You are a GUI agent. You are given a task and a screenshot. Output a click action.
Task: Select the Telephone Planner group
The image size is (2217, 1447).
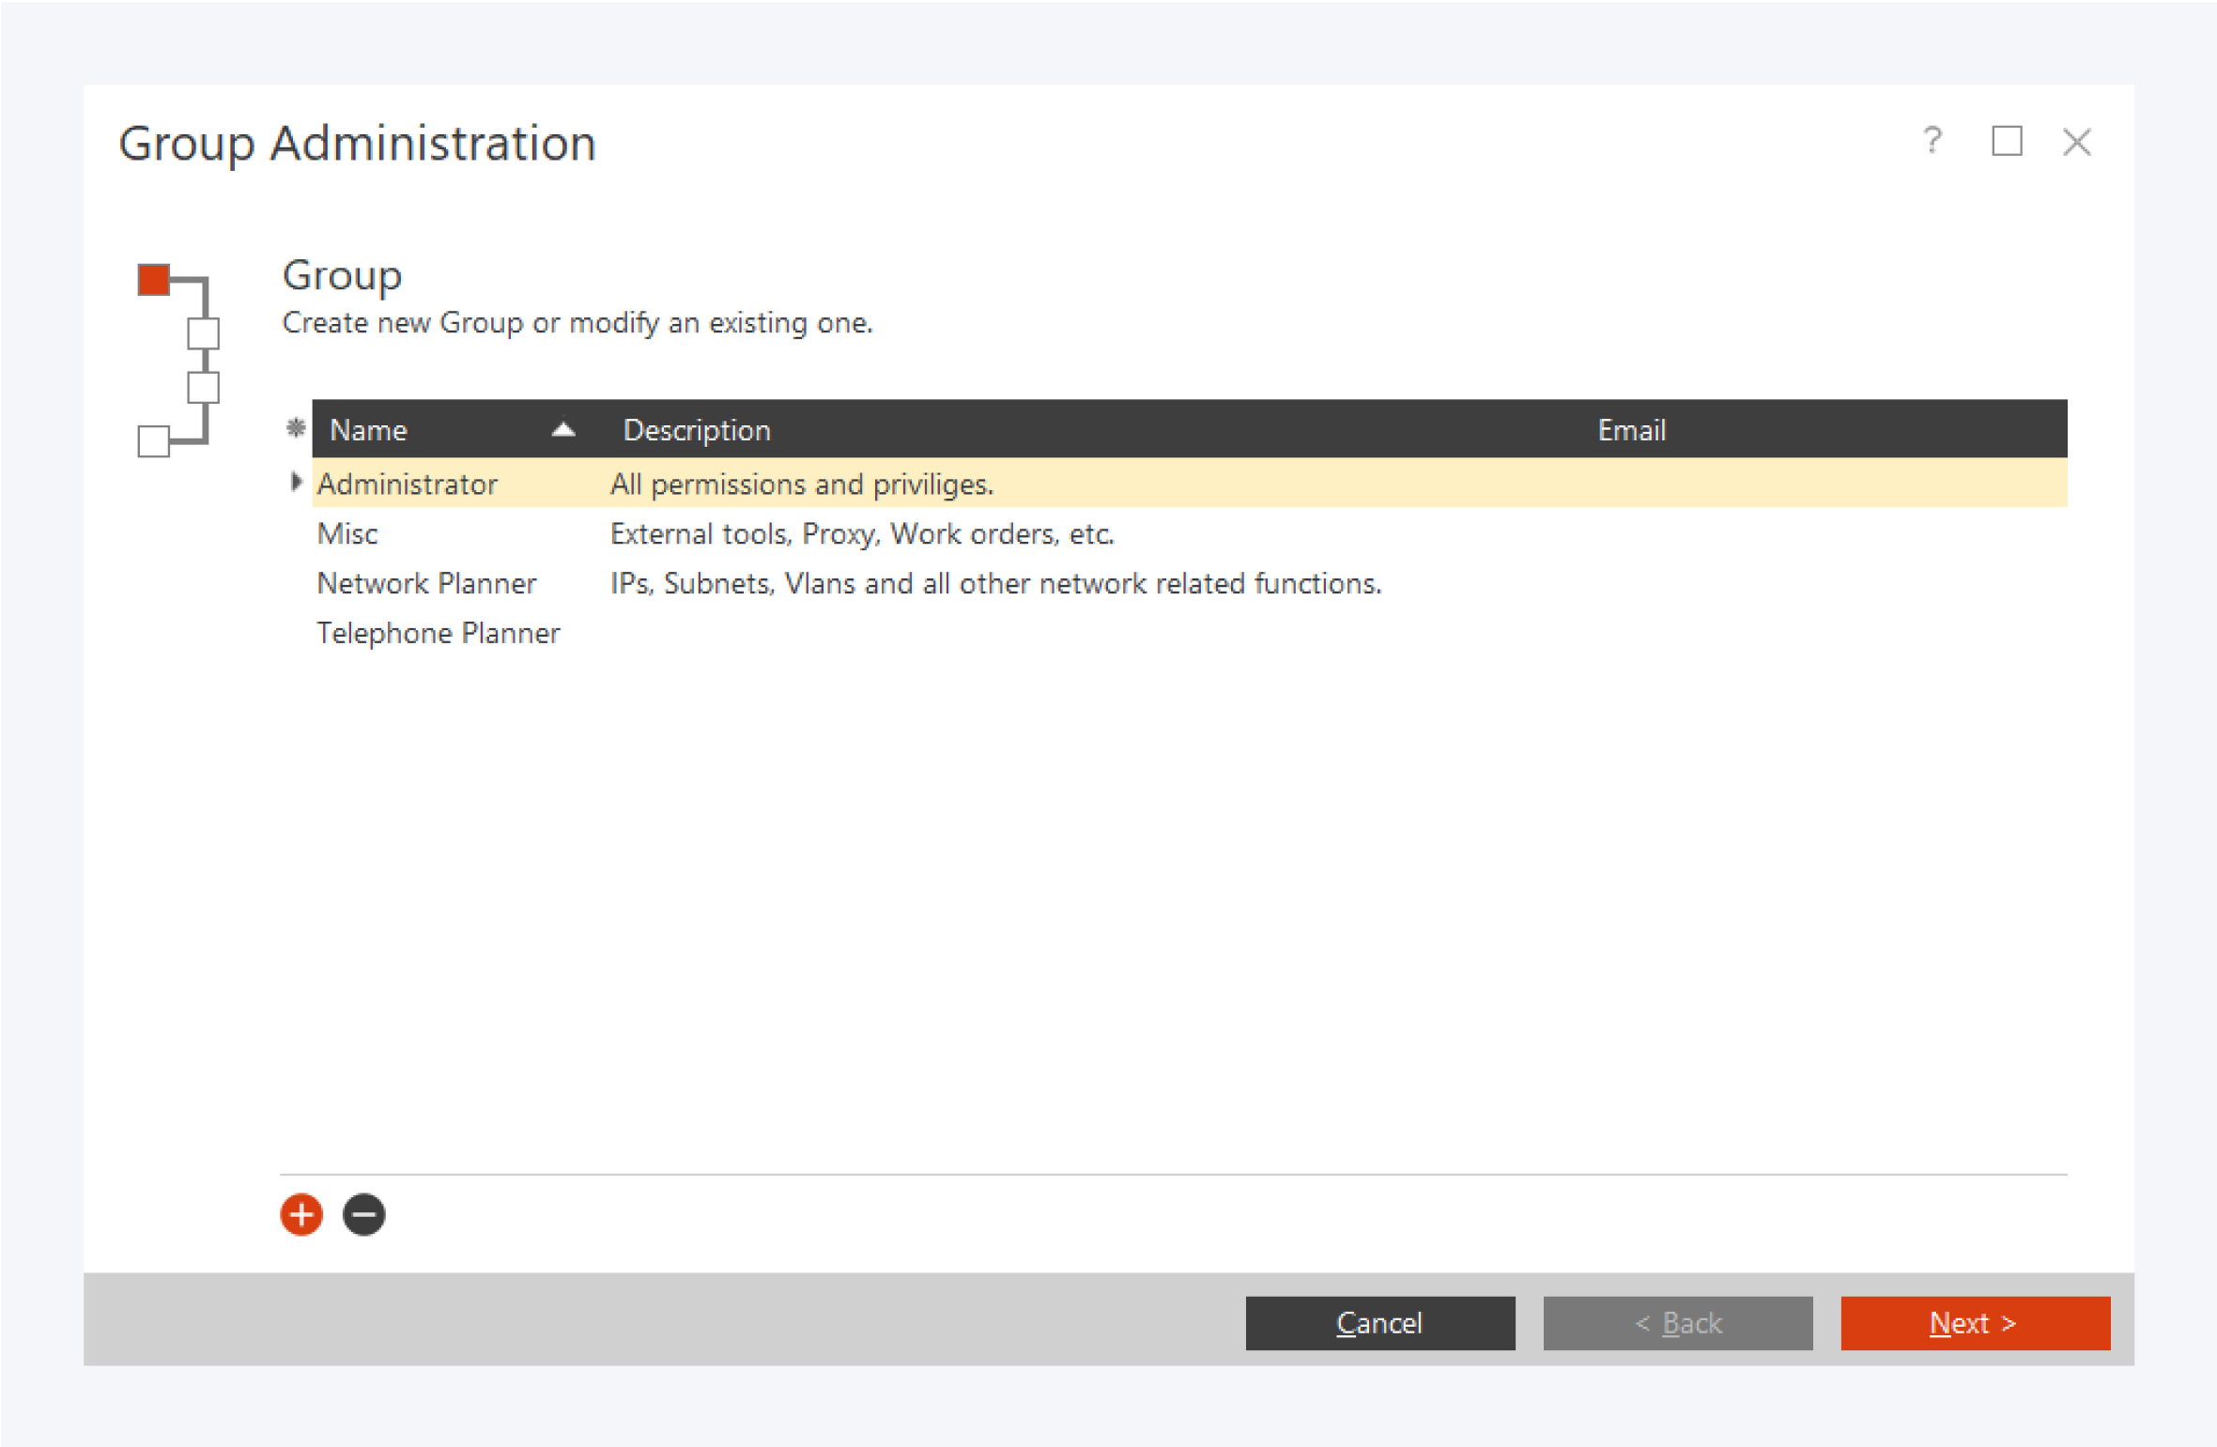click(439, 633)
